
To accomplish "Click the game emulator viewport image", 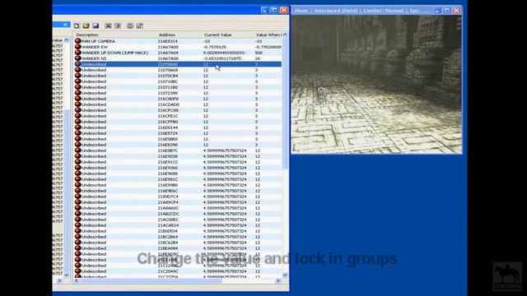I will coord(376,84).
